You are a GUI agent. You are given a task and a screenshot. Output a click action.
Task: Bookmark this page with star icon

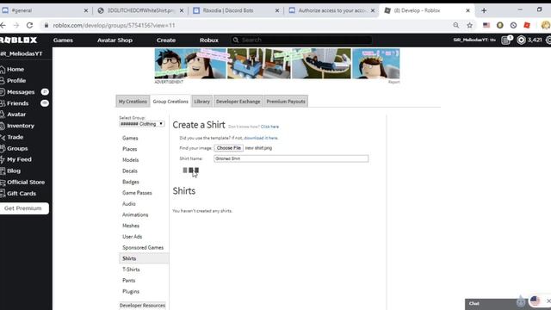(x=470, y=25)
